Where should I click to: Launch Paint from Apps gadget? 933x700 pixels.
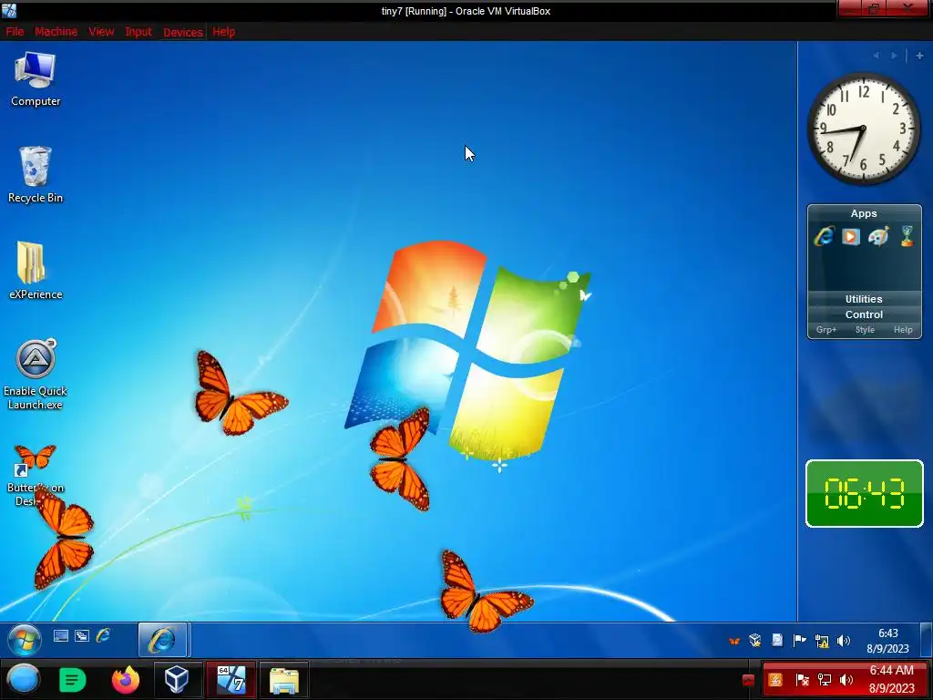coord(878,236)
